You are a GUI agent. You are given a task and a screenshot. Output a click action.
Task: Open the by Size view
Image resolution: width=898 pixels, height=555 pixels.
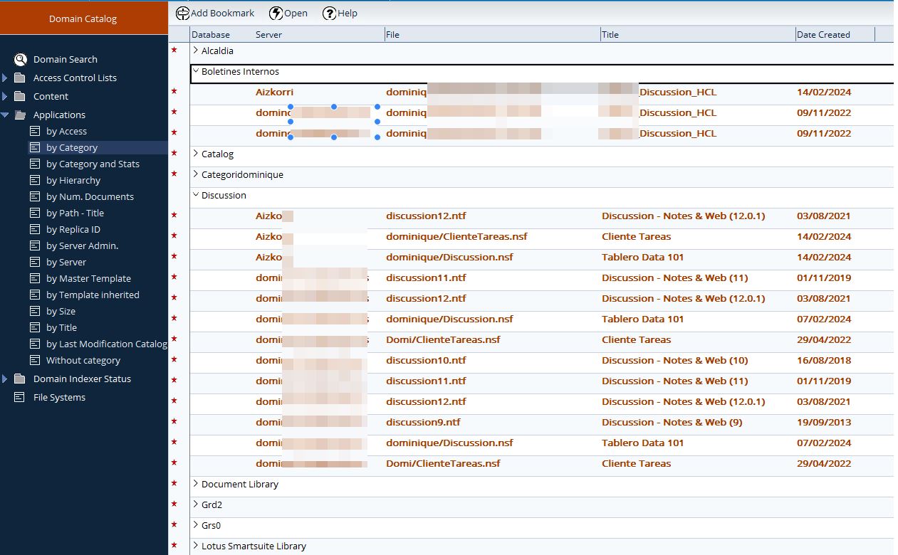click(x=61, y=311)
